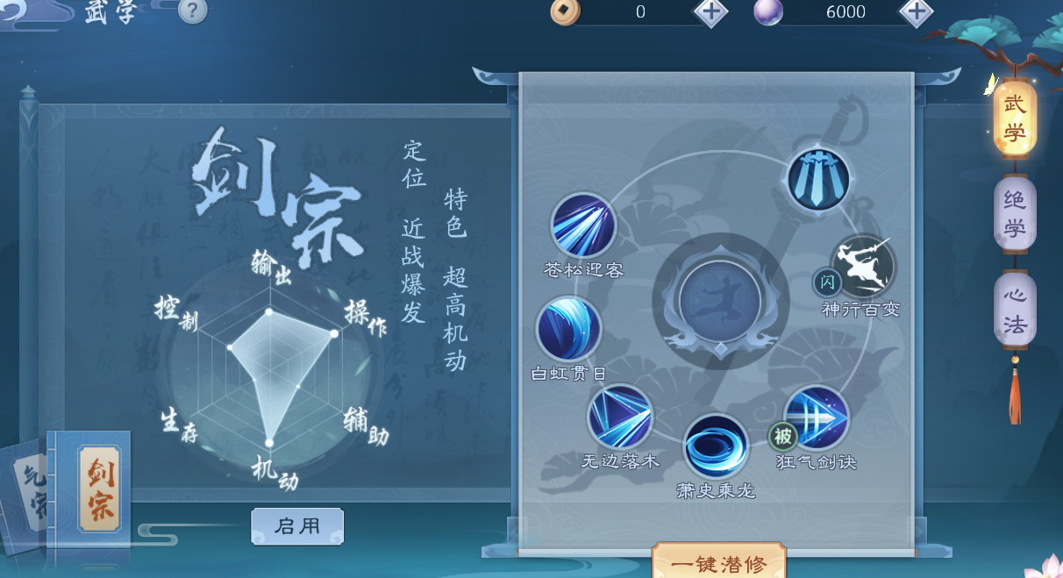
Task: Select the 白虹贯日 skill icon
Action: [568, 329]
